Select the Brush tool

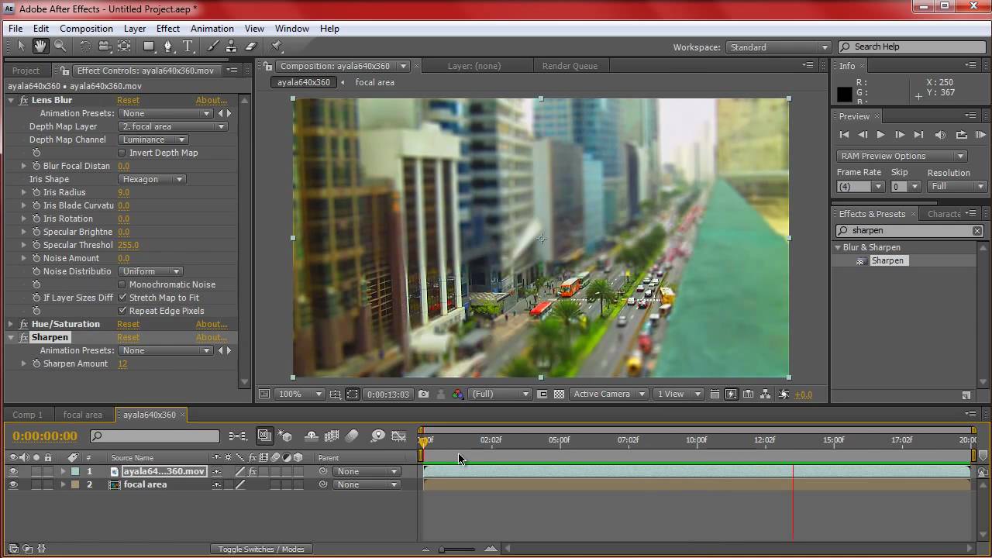click(213, 46)
